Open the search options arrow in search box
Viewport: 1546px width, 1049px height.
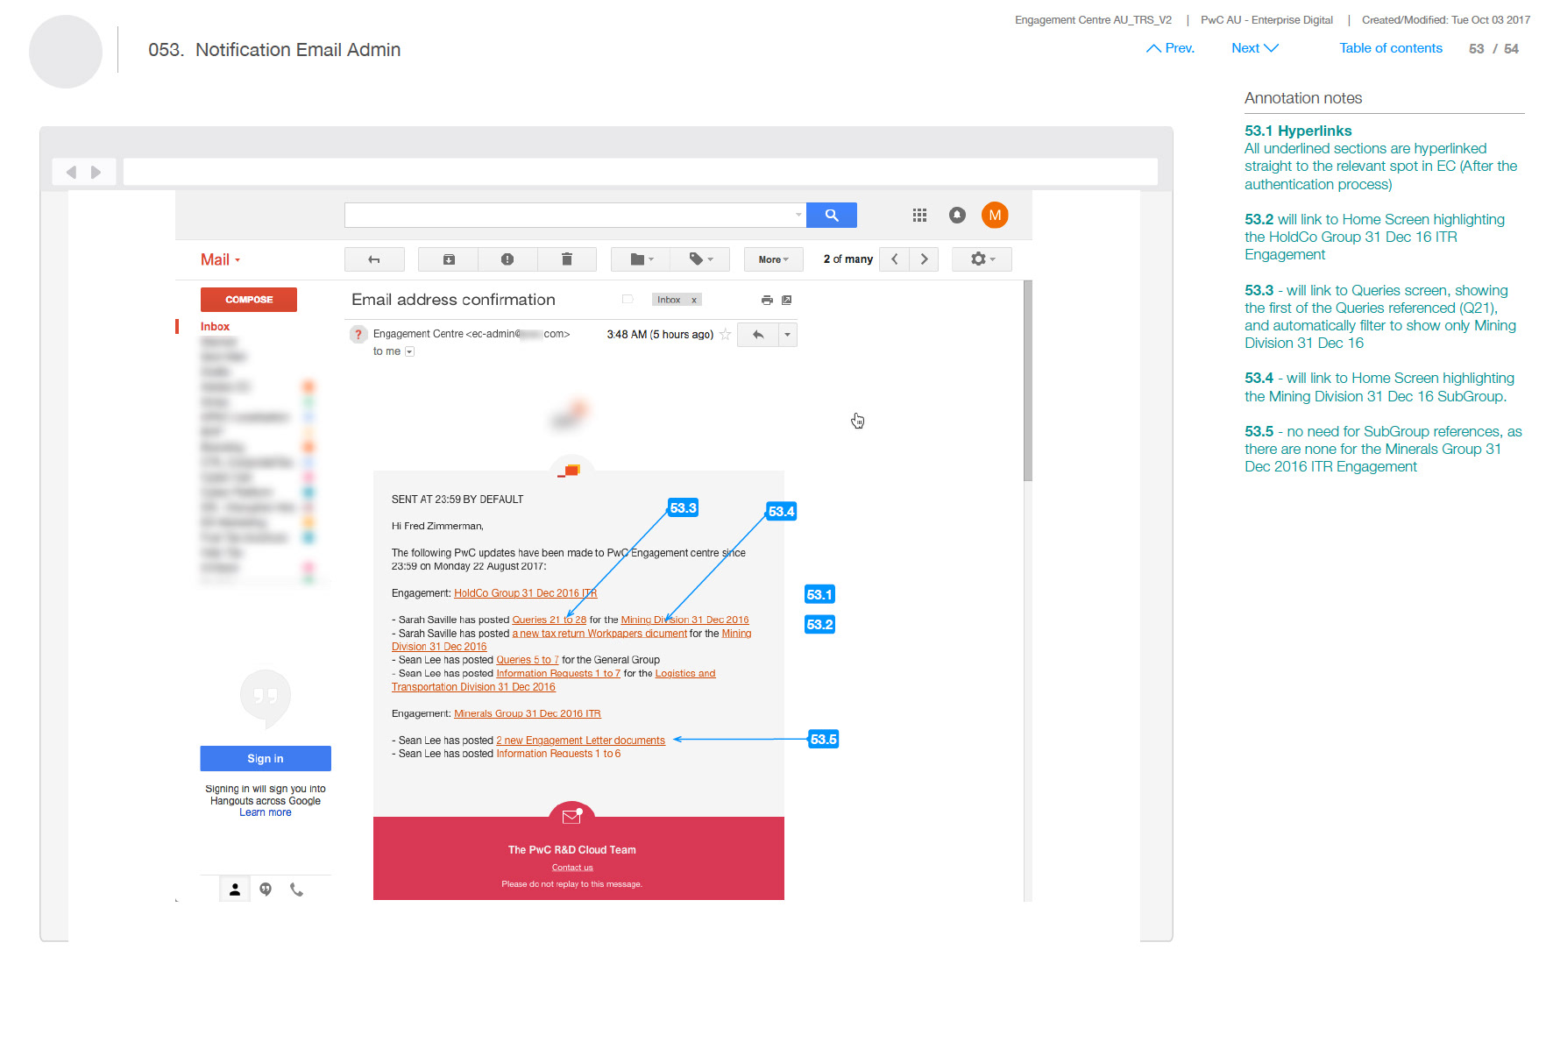pos(798,215)
